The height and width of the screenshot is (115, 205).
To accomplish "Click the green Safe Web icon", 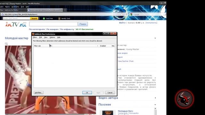I will pos(44,19).
